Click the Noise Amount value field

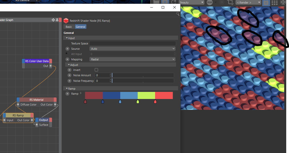pyautogui.click(x=102, y=75)
